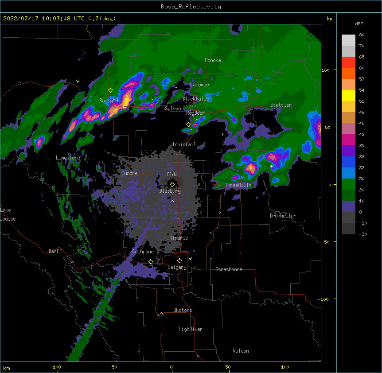382x373 pixels.
Task: Click the intense yellow storm core near RockyMH
Action: point(126,100)
